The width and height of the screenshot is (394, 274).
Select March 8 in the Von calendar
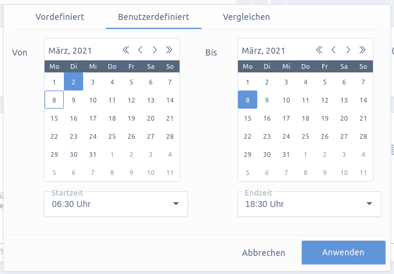pyautogui.click(x=54, y=100)
